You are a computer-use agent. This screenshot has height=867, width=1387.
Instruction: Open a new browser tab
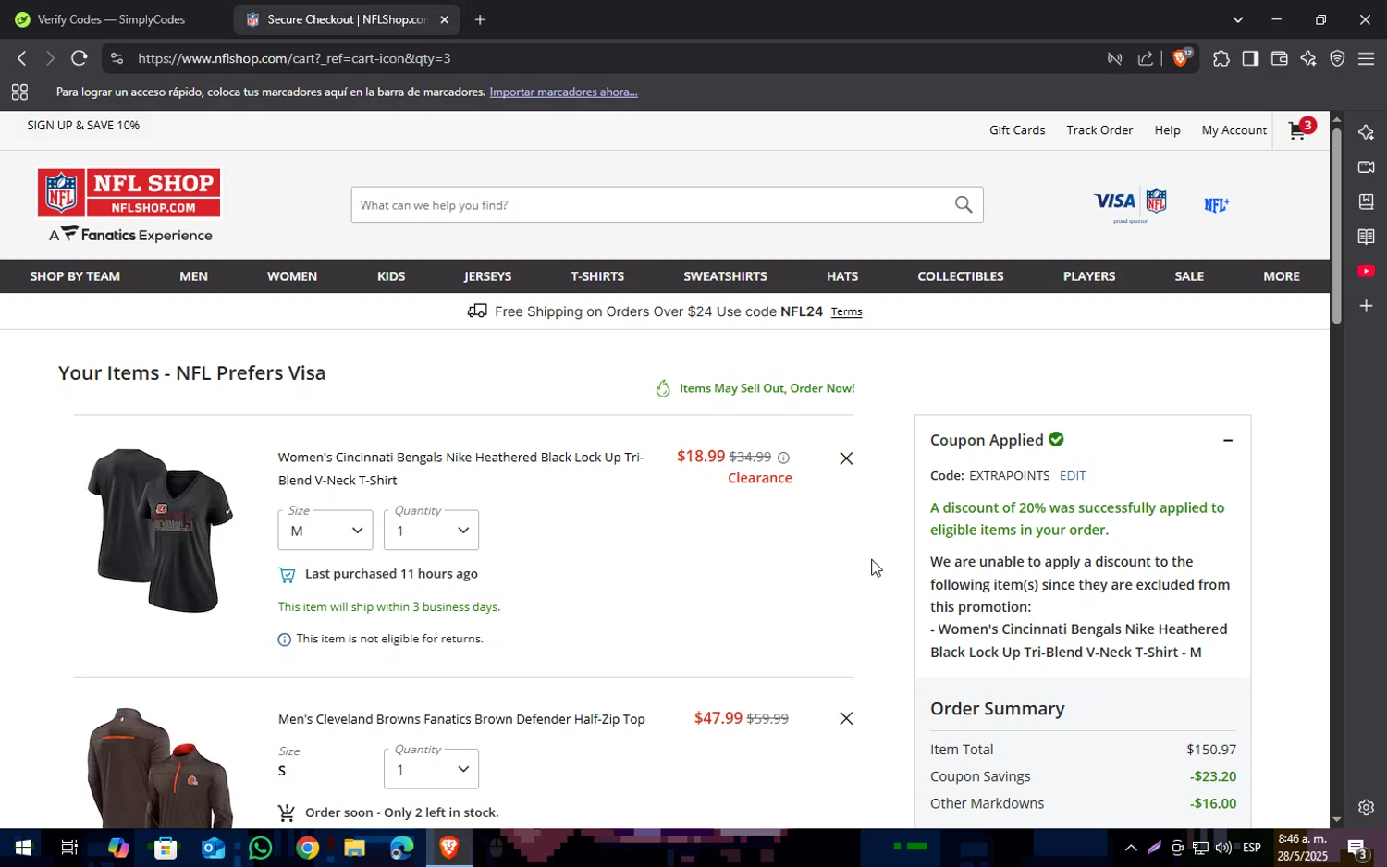coord(480,19)
